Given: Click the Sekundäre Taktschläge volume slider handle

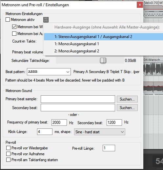Looking at the screenshot, I should [x=103, y=60].
